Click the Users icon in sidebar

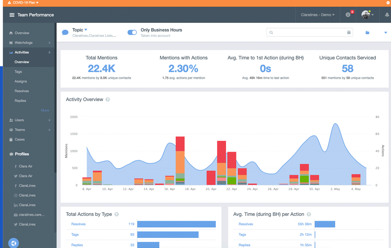point(11,120)
